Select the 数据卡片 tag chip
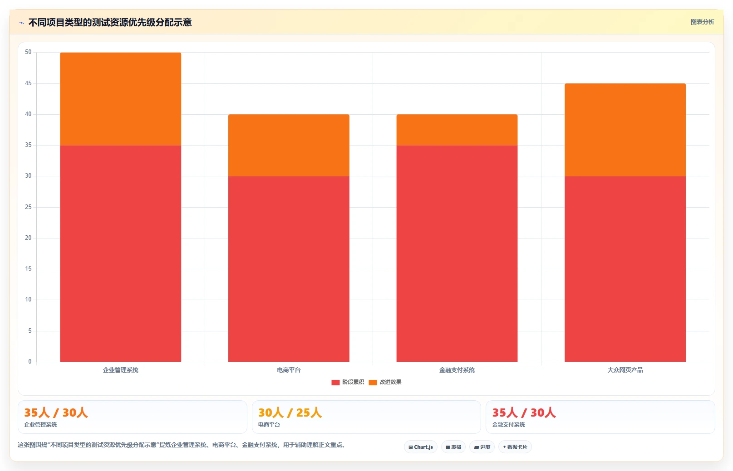The height and width of the screenshot is (471, 733). tap(515, 447)
